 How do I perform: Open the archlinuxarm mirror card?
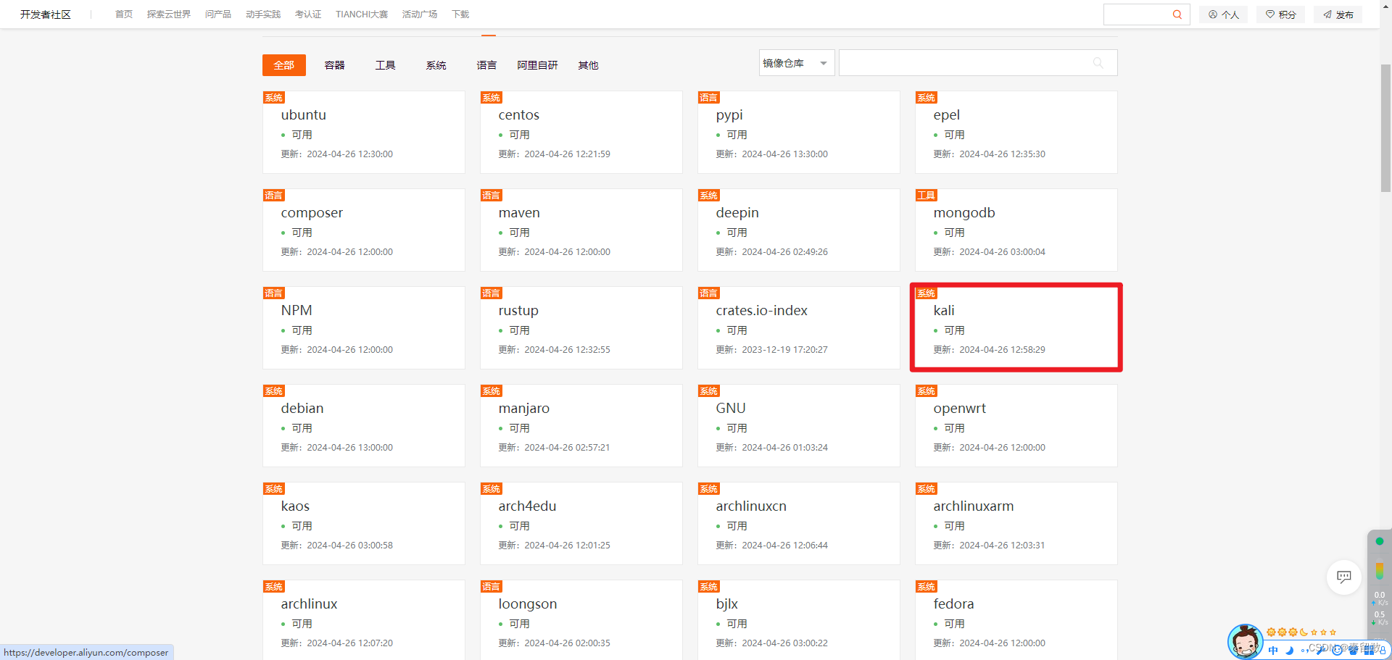(1016, 523)
